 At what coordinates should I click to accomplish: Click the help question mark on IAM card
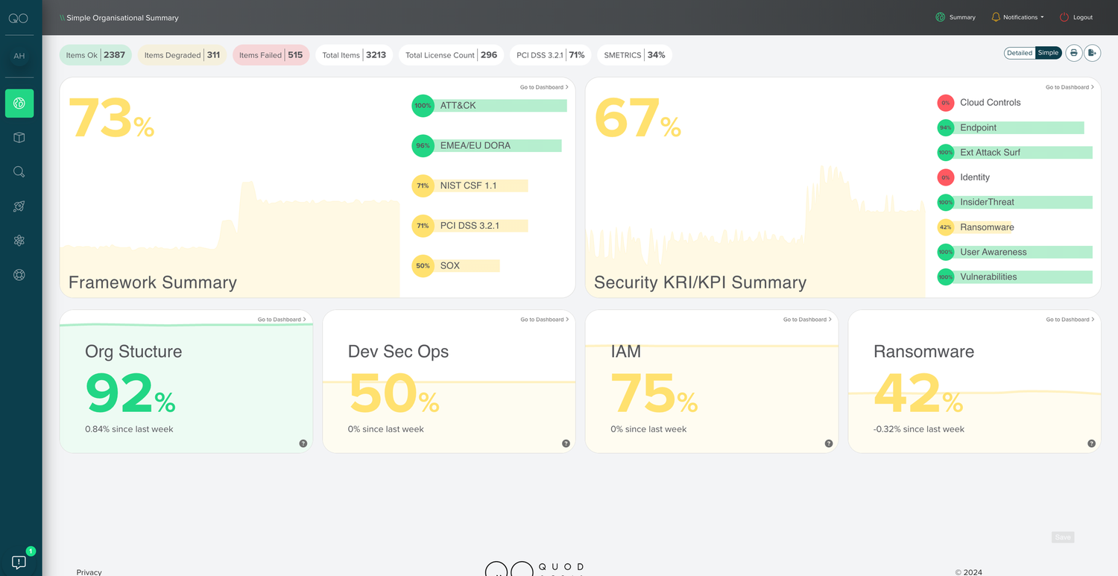[x=829, y=443]
